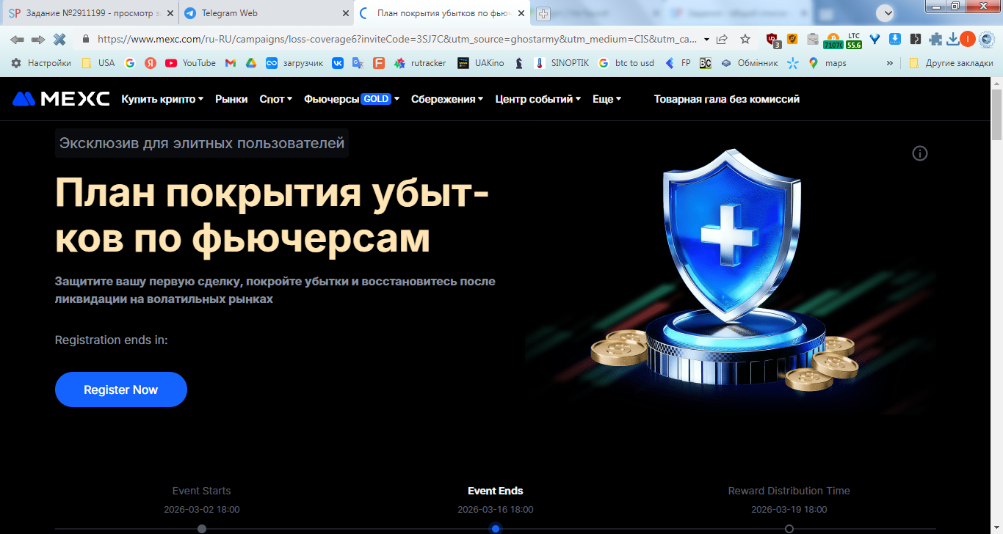Open the VK bookmark
This screenshot has width=1003, height=534.
(x=338, y=63)
